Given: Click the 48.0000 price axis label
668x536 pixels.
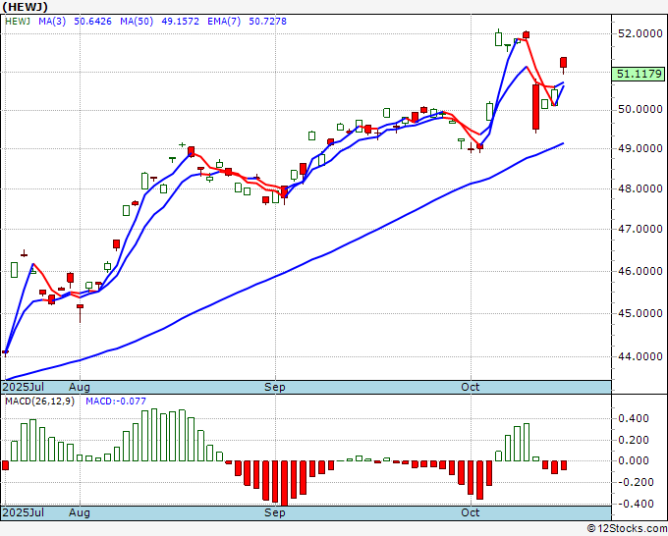Looking at the screenshot, I should [x=640, y=188].
